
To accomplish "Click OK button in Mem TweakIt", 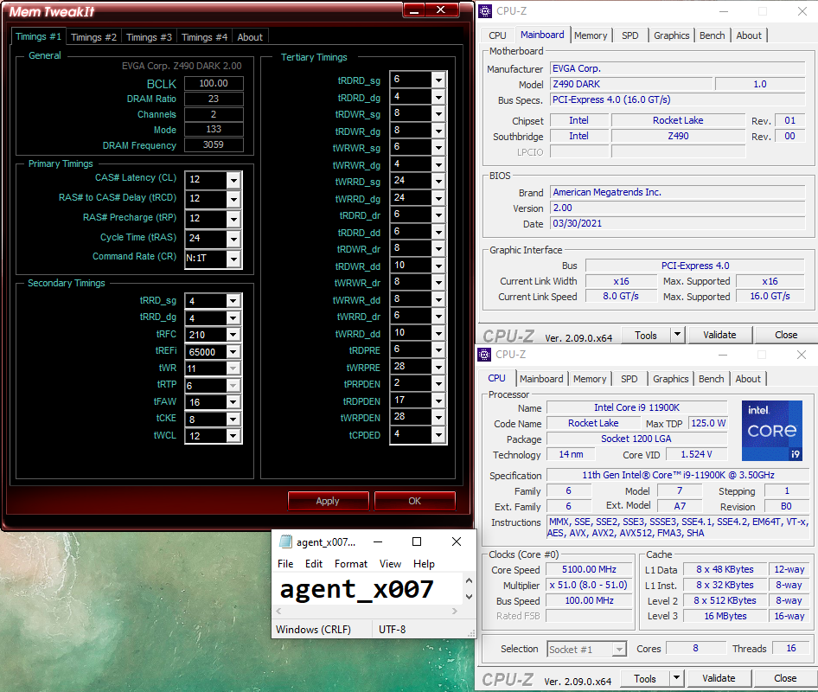I will coord(415,501).
